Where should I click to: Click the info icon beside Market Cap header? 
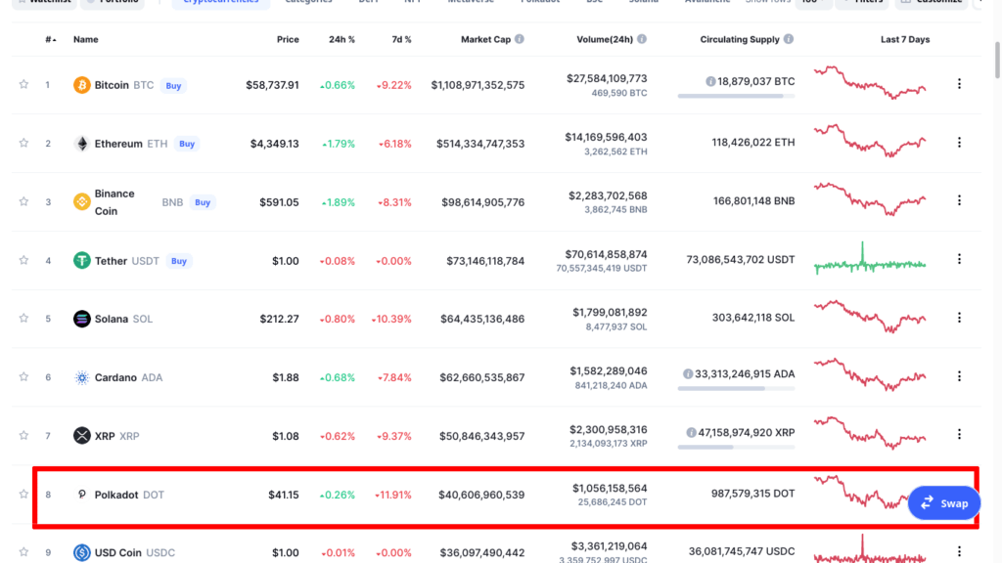(520, 39)
